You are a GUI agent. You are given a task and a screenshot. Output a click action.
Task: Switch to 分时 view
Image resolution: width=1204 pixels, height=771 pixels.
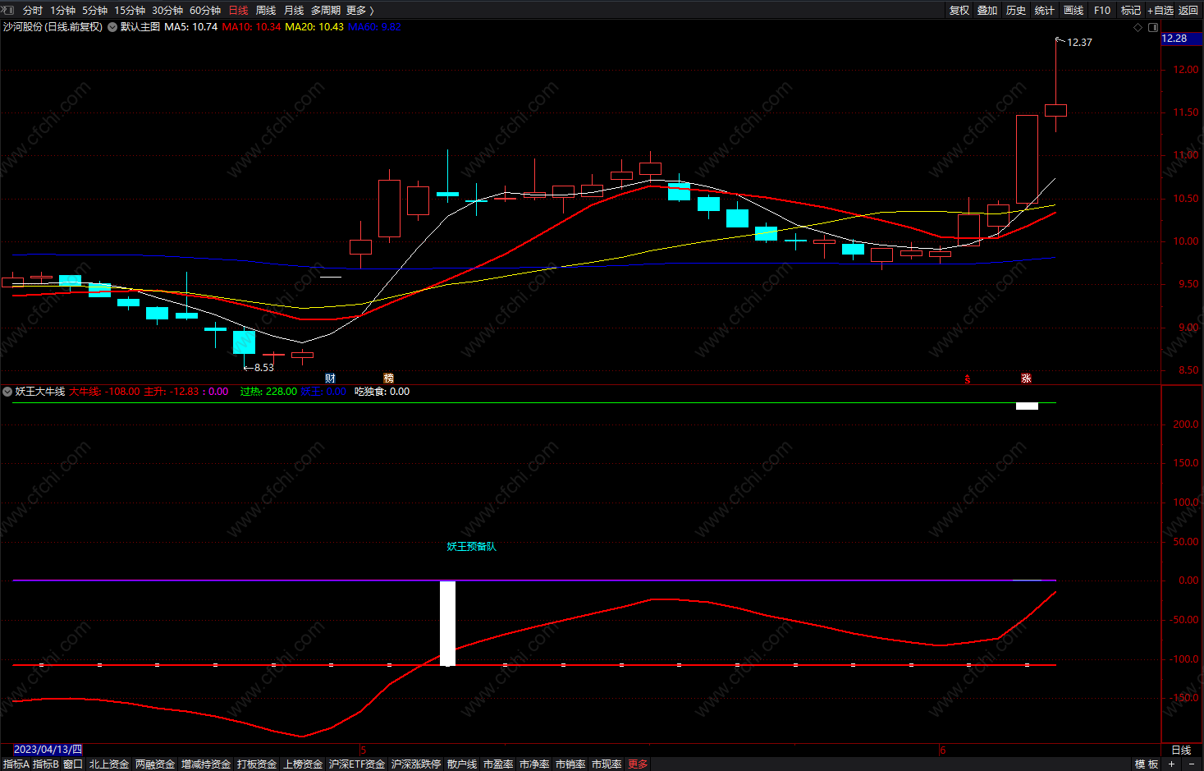point(33,11)
